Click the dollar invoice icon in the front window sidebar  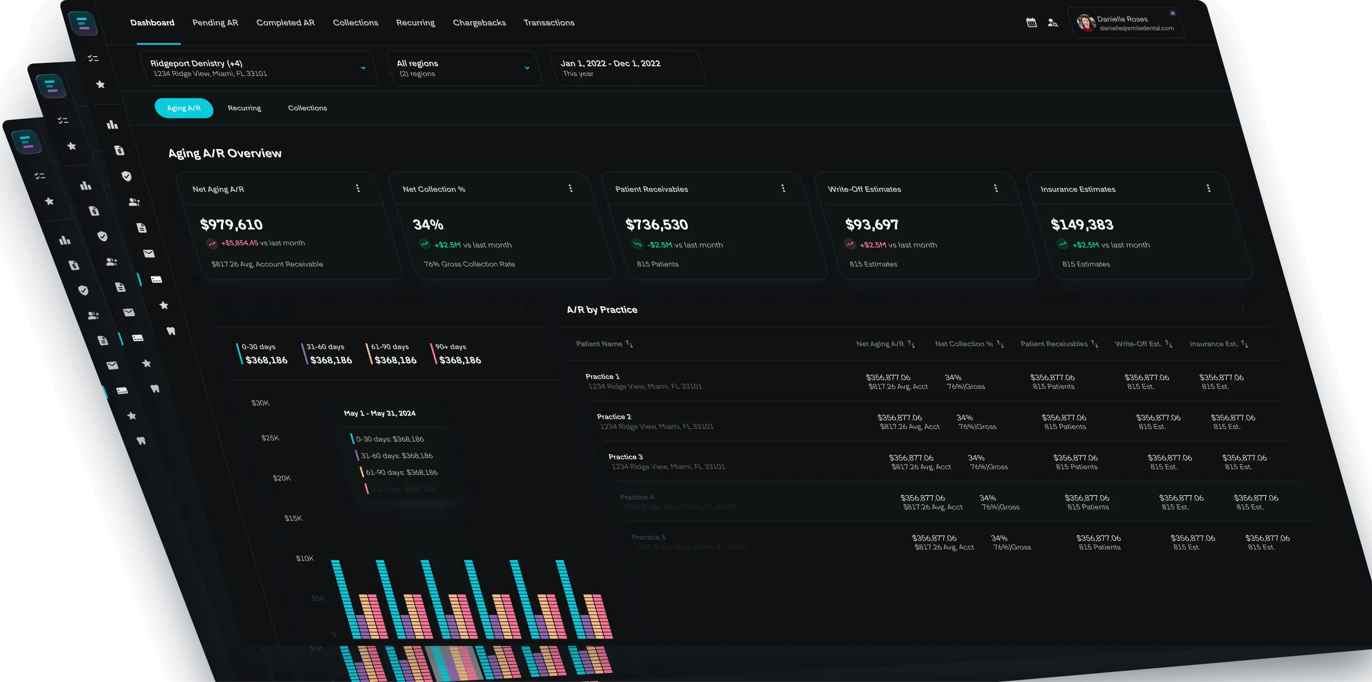(x=119, y=150)
